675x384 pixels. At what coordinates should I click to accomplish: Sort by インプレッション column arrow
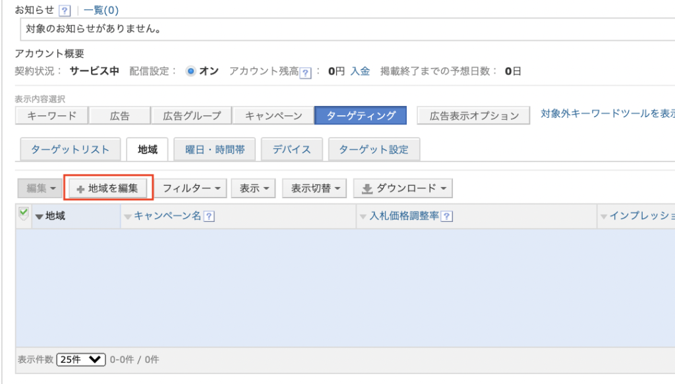click(x=603, y=217)
